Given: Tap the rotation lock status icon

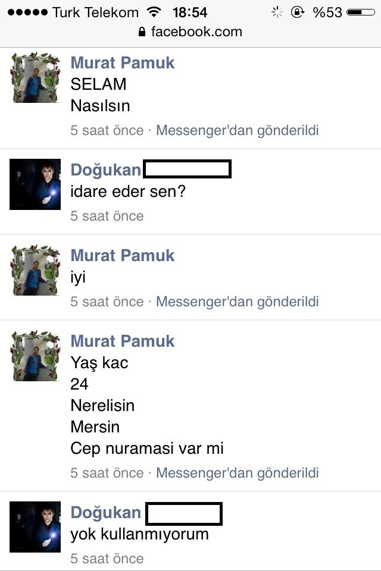Looking at the screenshot, I should pyautogui.click(x=298, y=12).
